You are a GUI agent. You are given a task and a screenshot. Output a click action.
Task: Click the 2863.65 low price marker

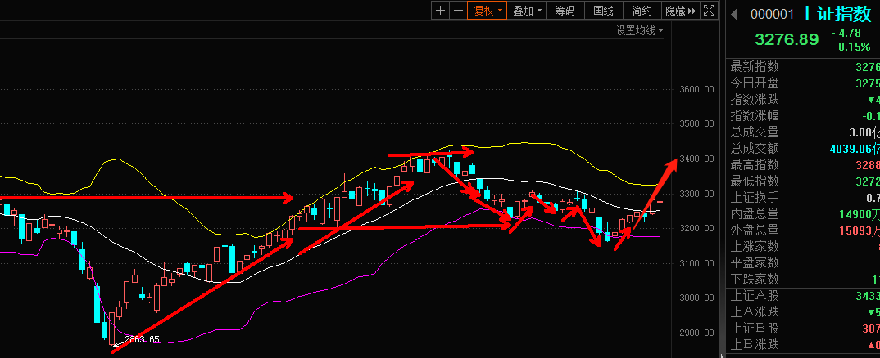pos(142,338)
